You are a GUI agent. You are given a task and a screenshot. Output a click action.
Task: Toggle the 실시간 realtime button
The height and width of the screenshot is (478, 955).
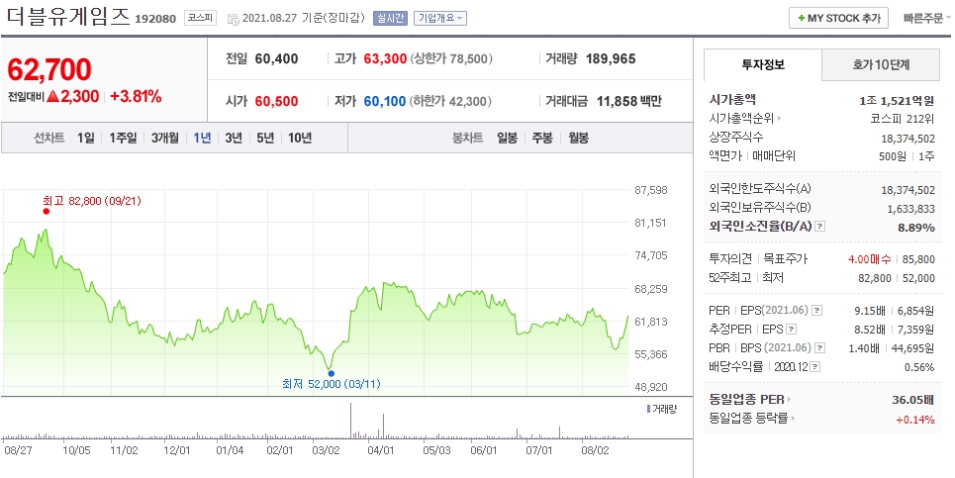[x=390, y=18]
